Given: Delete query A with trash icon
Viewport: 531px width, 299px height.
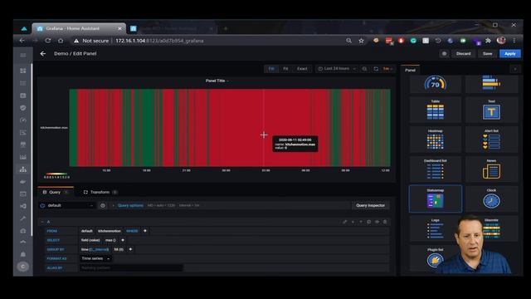Looking at the screenshot, I should coord(385,222).
